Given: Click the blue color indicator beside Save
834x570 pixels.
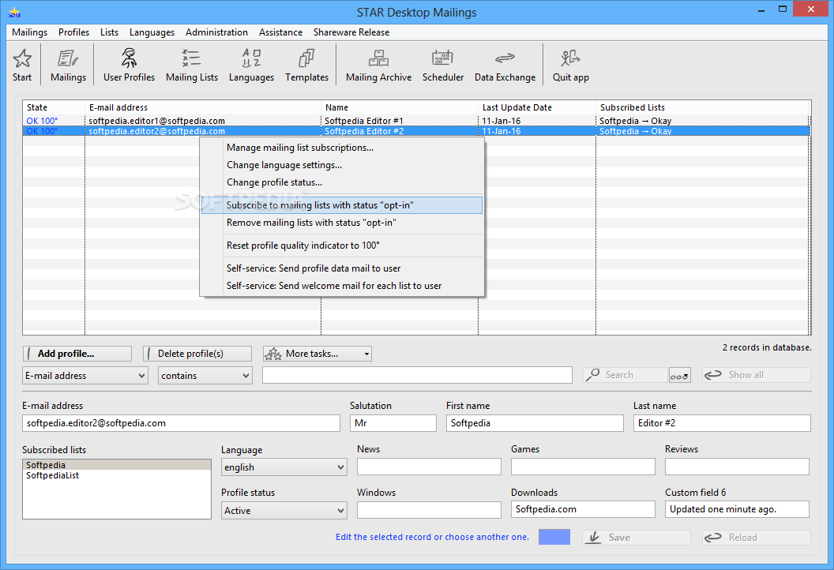Looking at the screenshot, I should click(x=554, y=537).
